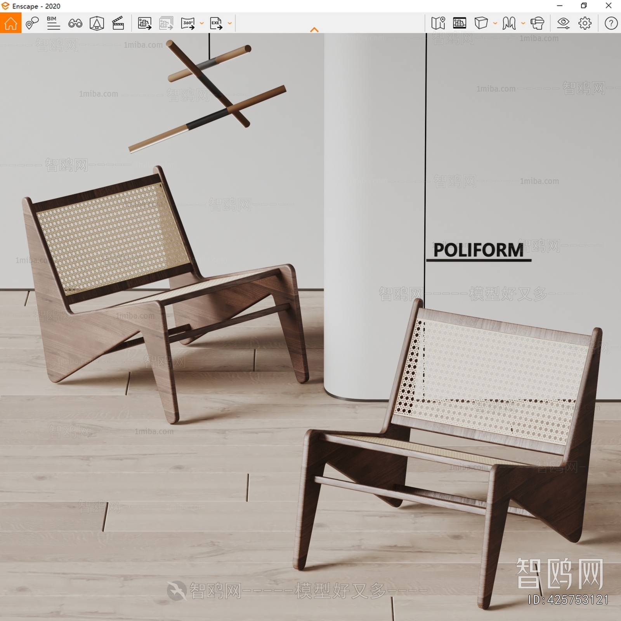621x621 pixels.
Task: Toggle the wings Fly/Walk navigation icon
Action: point(509,23)
